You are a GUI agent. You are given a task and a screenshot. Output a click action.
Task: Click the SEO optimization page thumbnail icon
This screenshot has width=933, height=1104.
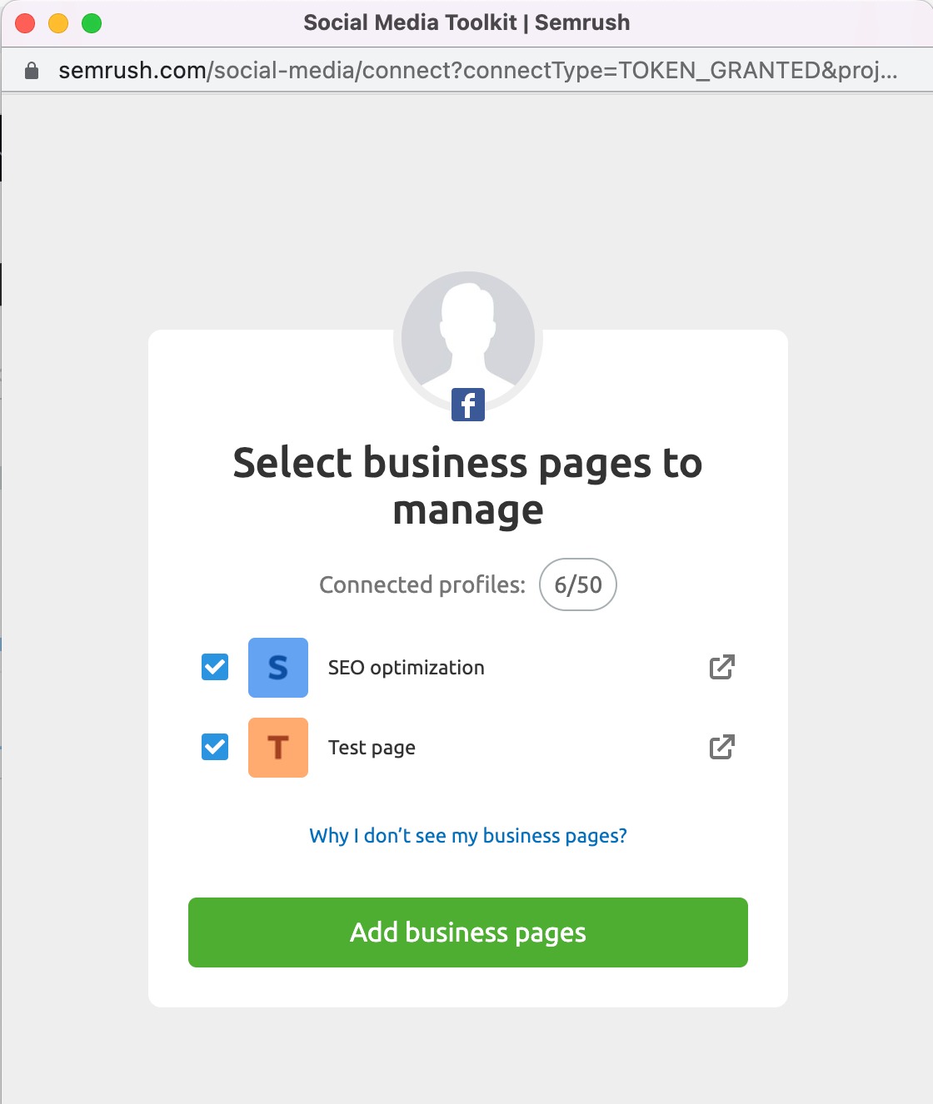278,667
